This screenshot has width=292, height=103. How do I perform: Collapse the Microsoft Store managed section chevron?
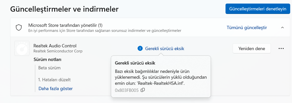point(282,28)
